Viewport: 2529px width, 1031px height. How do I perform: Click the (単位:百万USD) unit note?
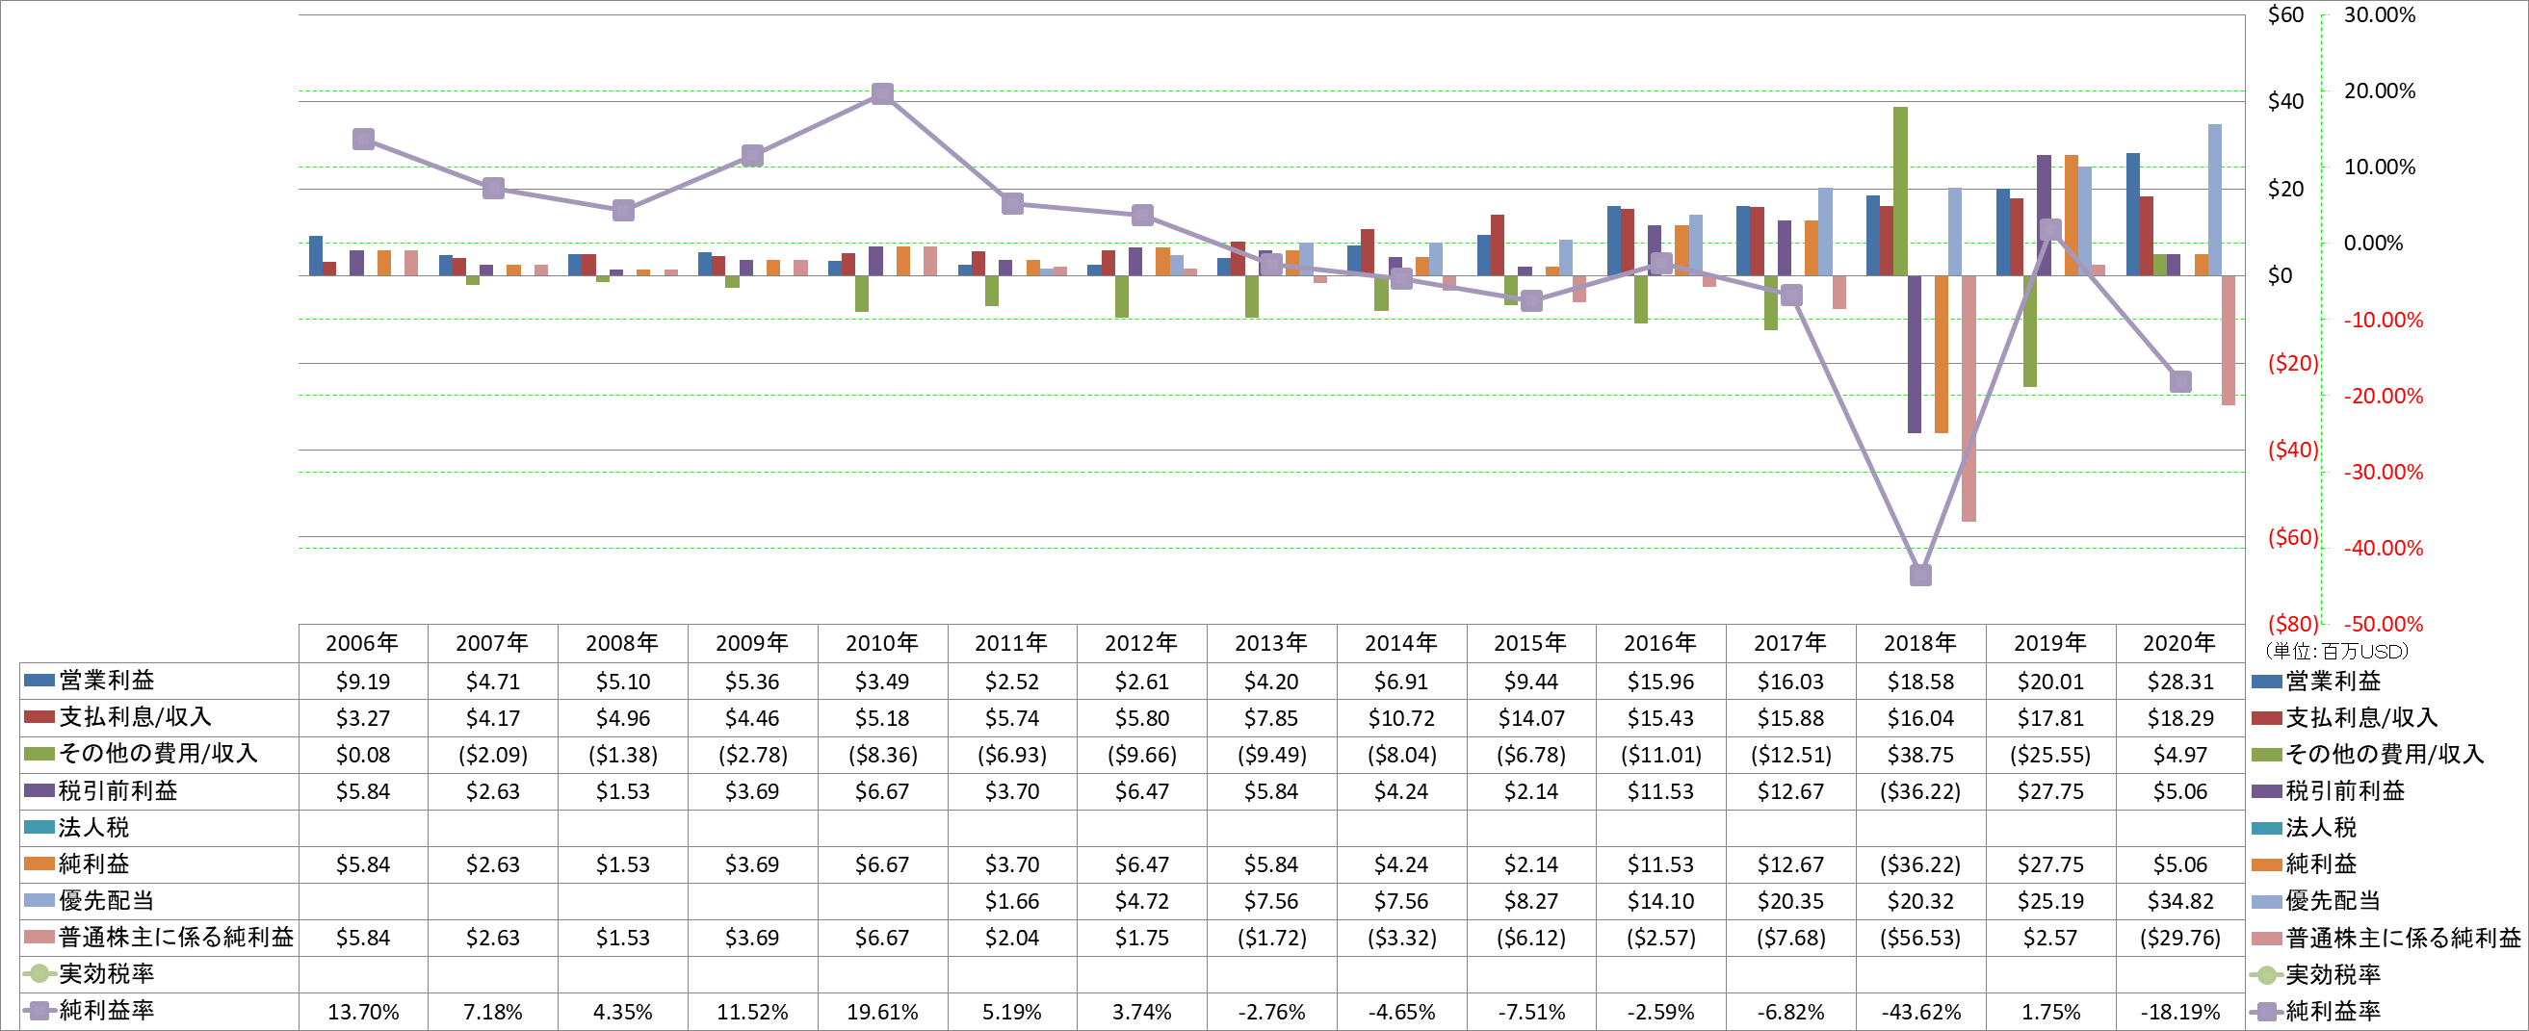click(x=2336, y=651)
